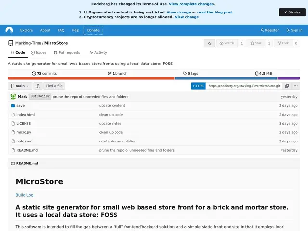The height and width of the screenshot is (231, 308).
Task: Open Build Log link in README
Action: tap(25, 195)
